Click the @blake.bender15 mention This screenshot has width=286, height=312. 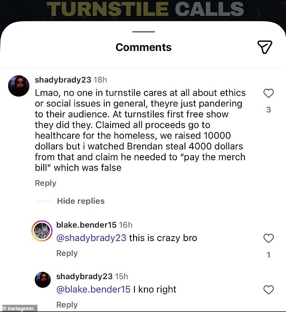(x=93, y=289)
